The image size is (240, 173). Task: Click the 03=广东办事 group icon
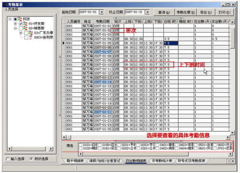30,33
